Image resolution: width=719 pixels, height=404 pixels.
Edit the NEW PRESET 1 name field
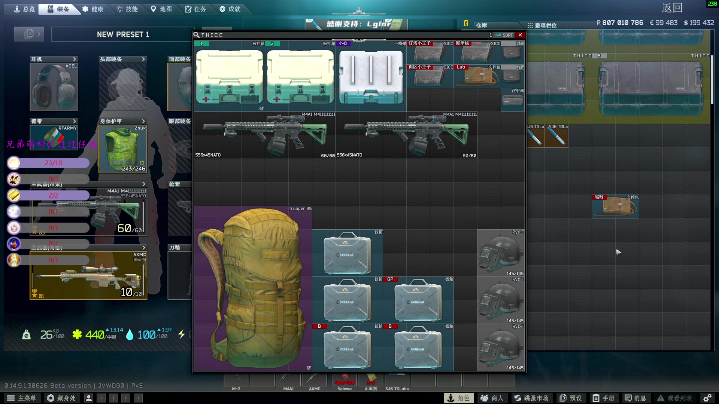pyautogui.click(x=123, y=34)
